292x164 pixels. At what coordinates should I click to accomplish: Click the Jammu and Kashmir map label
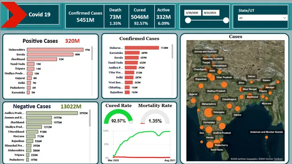205,51
